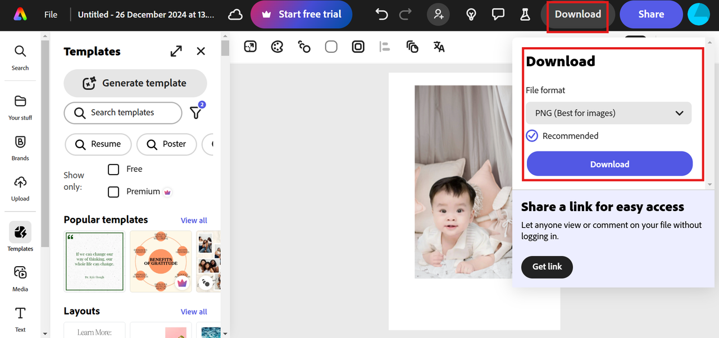Screen dimensions: 719x338
Task: Open the account profile avatar
Action: (699, 15)
